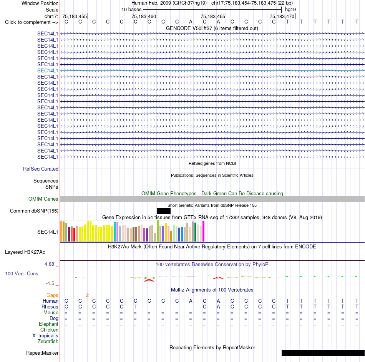Image resolution: width=365 pixels, height=362 pixels.
Task: Select the 'Rhesus' alignment row label
Action: 50,307
